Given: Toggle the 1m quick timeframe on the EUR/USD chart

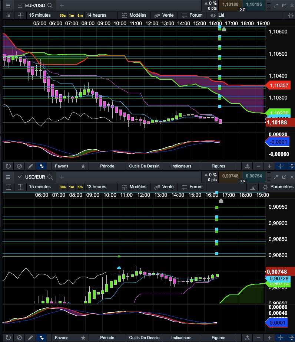Looking at the screenshot, I should 72,16.
